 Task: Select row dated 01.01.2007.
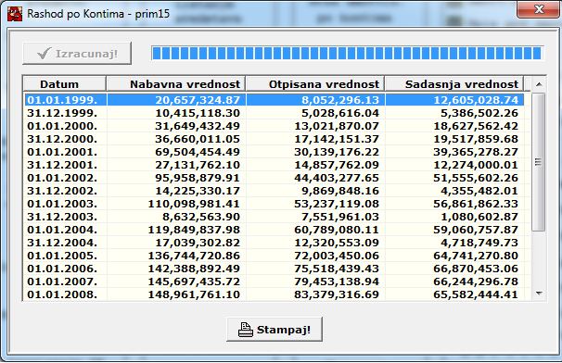275,282
